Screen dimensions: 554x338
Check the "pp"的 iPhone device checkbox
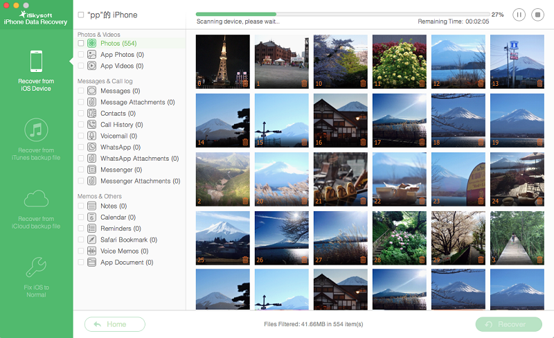81,15
